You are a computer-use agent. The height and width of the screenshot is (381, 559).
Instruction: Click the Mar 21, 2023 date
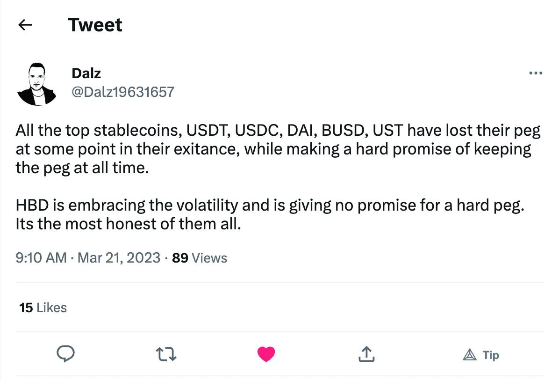point(119,258)
